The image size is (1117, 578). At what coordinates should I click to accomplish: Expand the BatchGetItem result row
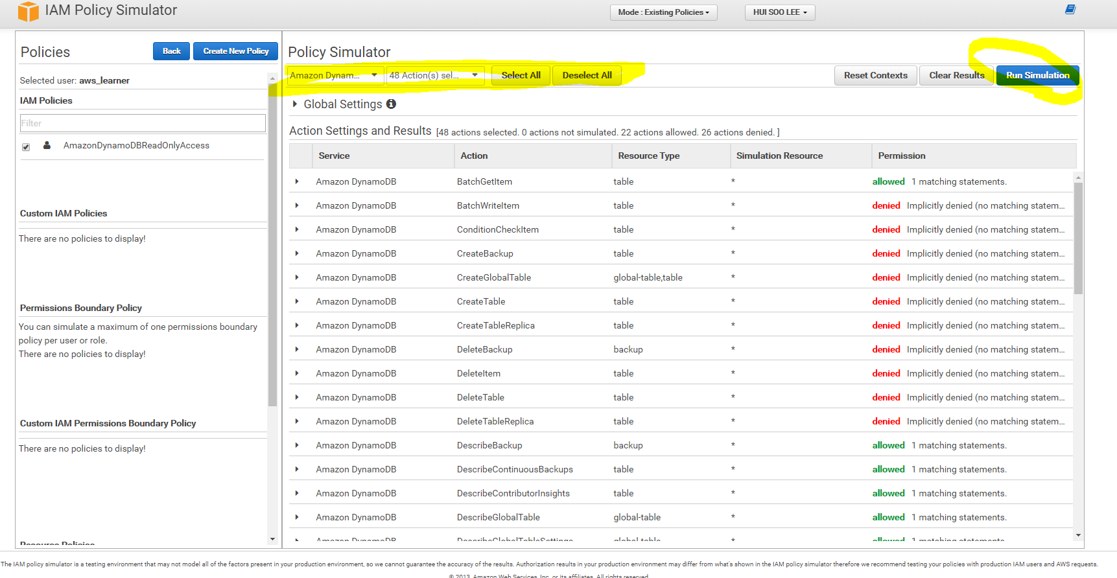297,181
